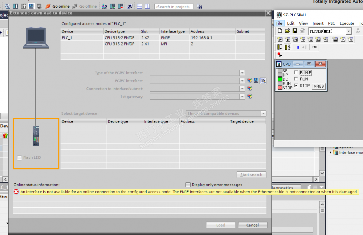Click the Start simulation toolbar icon

[x=31, y=6]
